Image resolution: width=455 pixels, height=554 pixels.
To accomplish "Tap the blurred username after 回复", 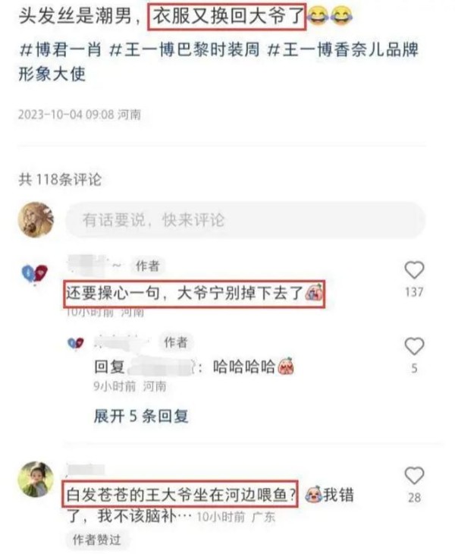I will click(161, 367).
